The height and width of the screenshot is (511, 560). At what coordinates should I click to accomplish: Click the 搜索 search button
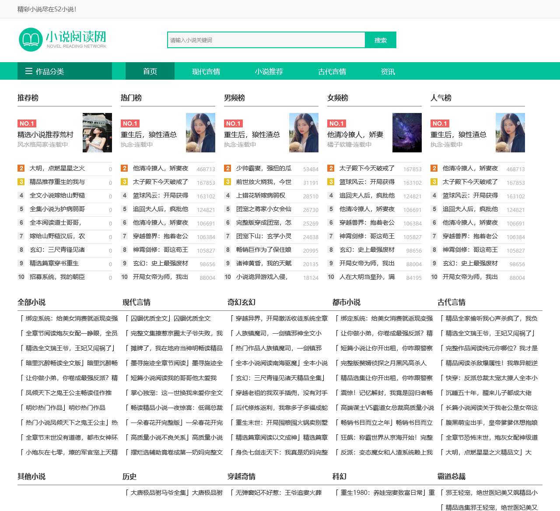380,40
